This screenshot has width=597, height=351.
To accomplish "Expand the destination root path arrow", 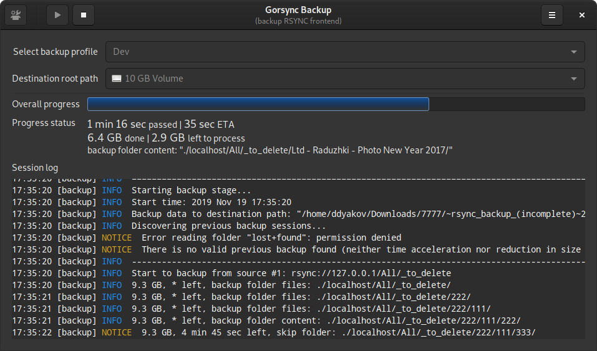I will point(573,79).
